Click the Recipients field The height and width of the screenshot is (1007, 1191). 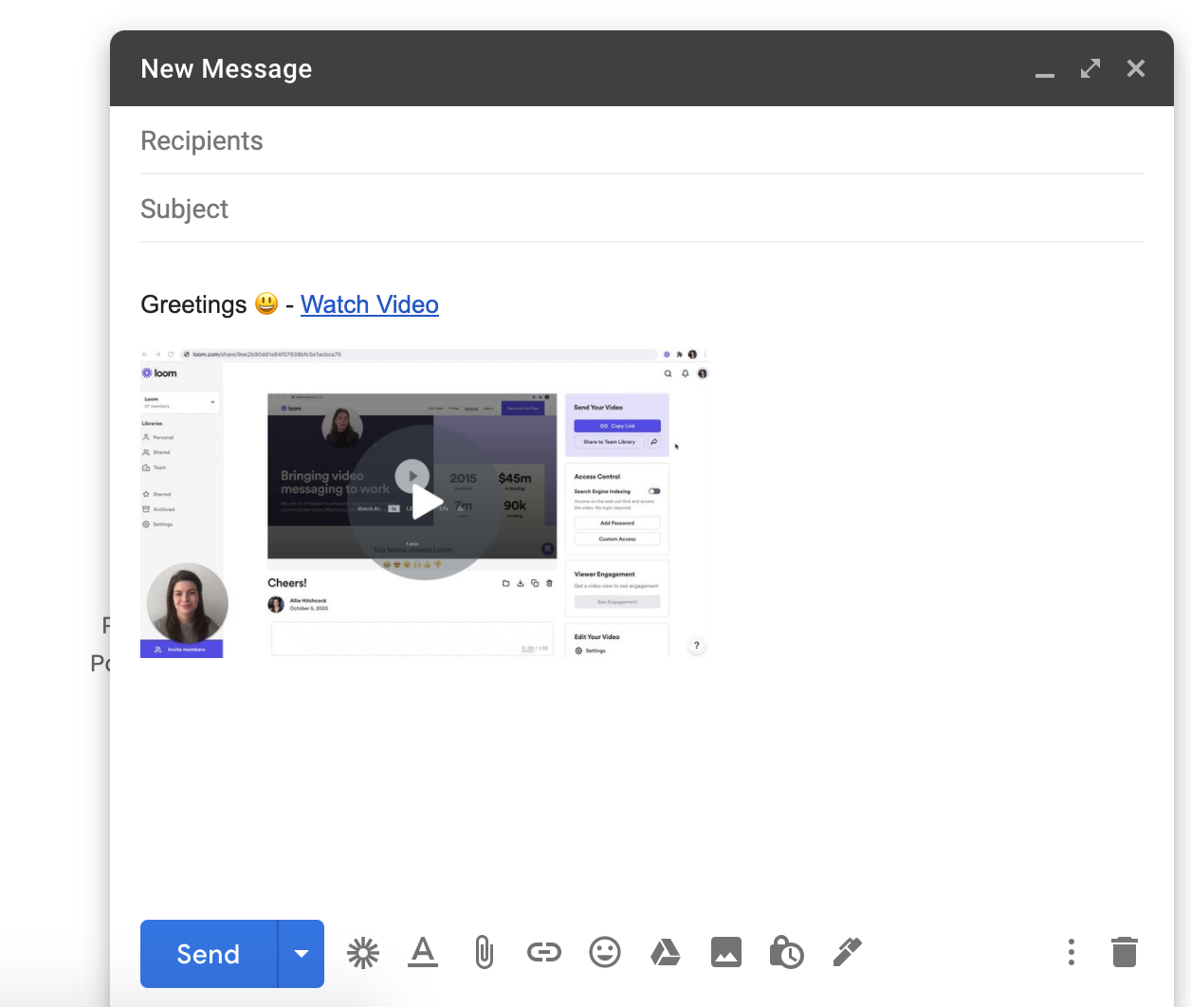pyautogui.click(x=641, y=141)
